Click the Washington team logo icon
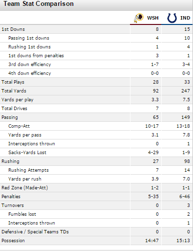The height and width of the screenshot is (251, 193). click(x=139, y=18)
